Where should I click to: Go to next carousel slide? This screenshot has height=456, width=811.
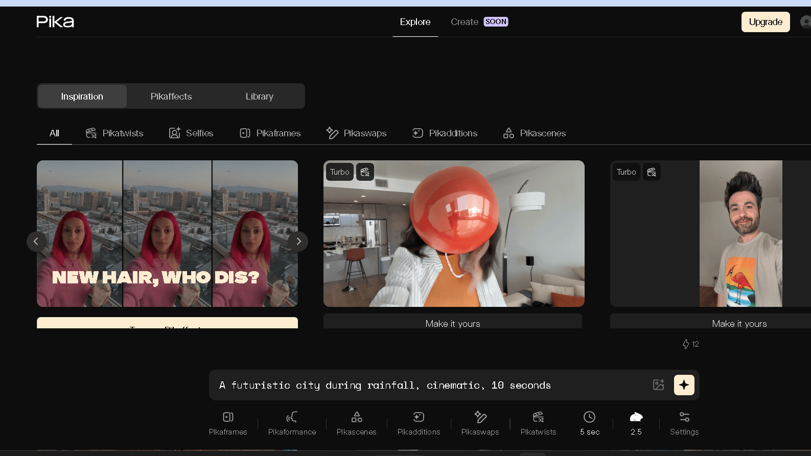(298, 242)
